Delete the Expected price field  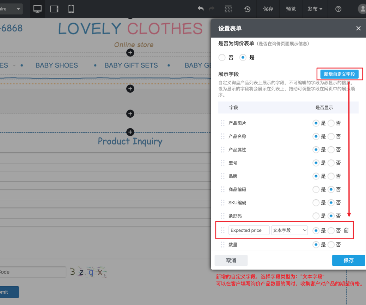346,230
